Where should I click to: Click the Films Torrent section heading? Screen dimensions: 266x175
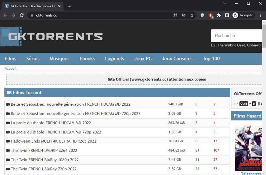coord(27,92)
